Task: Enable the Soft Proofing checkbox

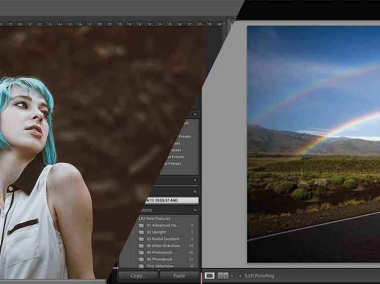Action: point(240,276)
